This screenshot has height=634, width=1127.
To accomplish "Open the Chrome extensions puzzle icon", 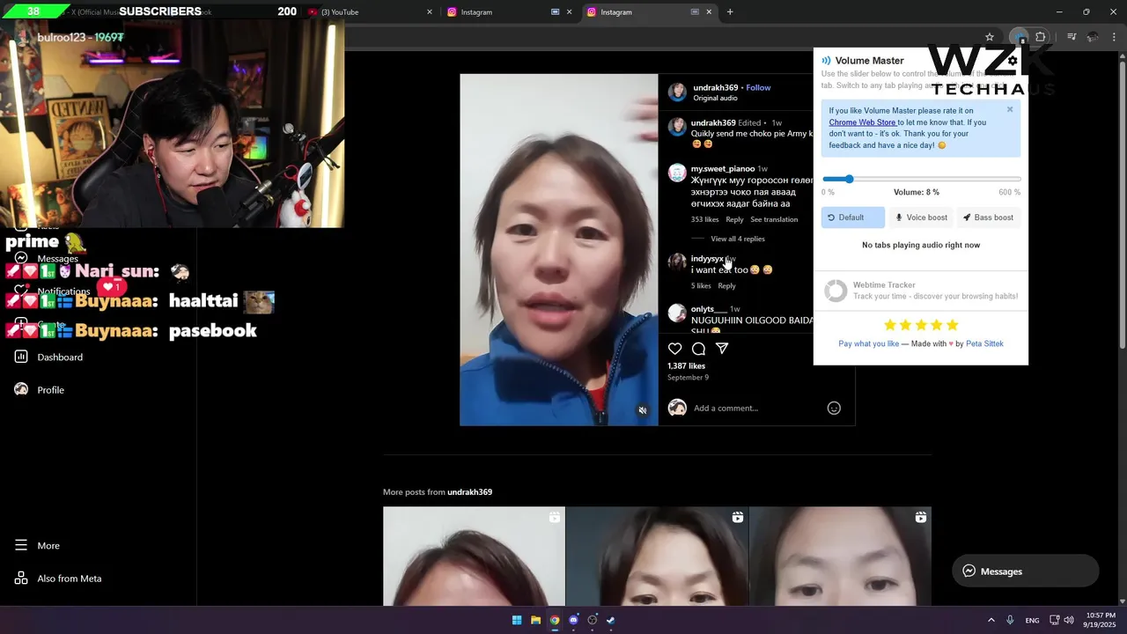I will pyautogui.click(x=1041, y=37).
